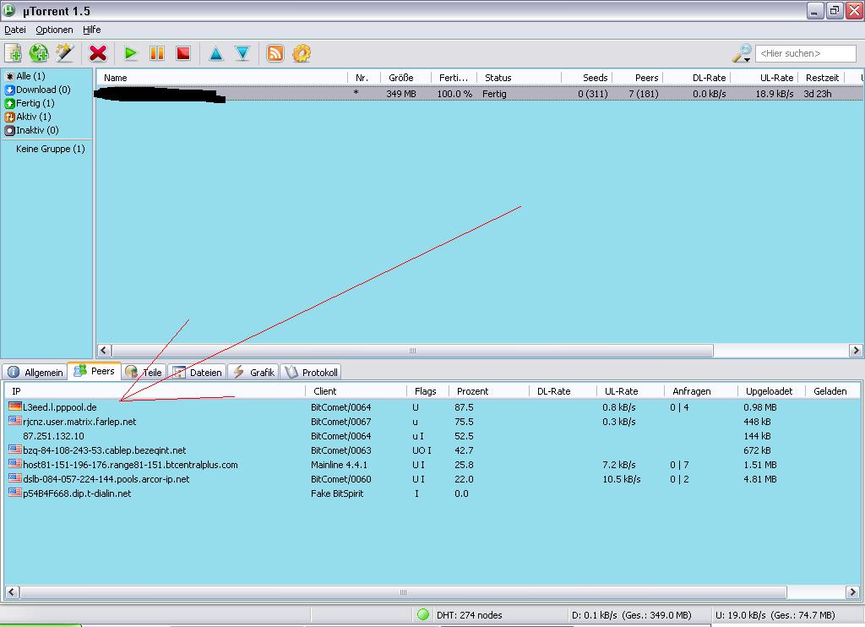
Task: Sort torrents by Restzeit column header
Action: (x=821, y=78)
